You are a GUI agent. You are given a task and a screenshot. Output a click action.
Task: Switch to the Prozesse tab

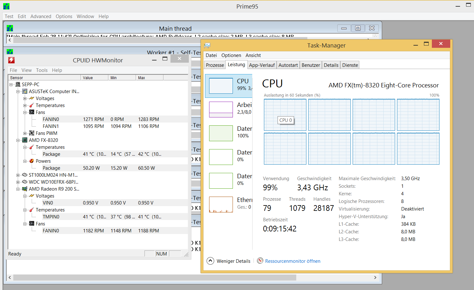click(x=215, y=65)
